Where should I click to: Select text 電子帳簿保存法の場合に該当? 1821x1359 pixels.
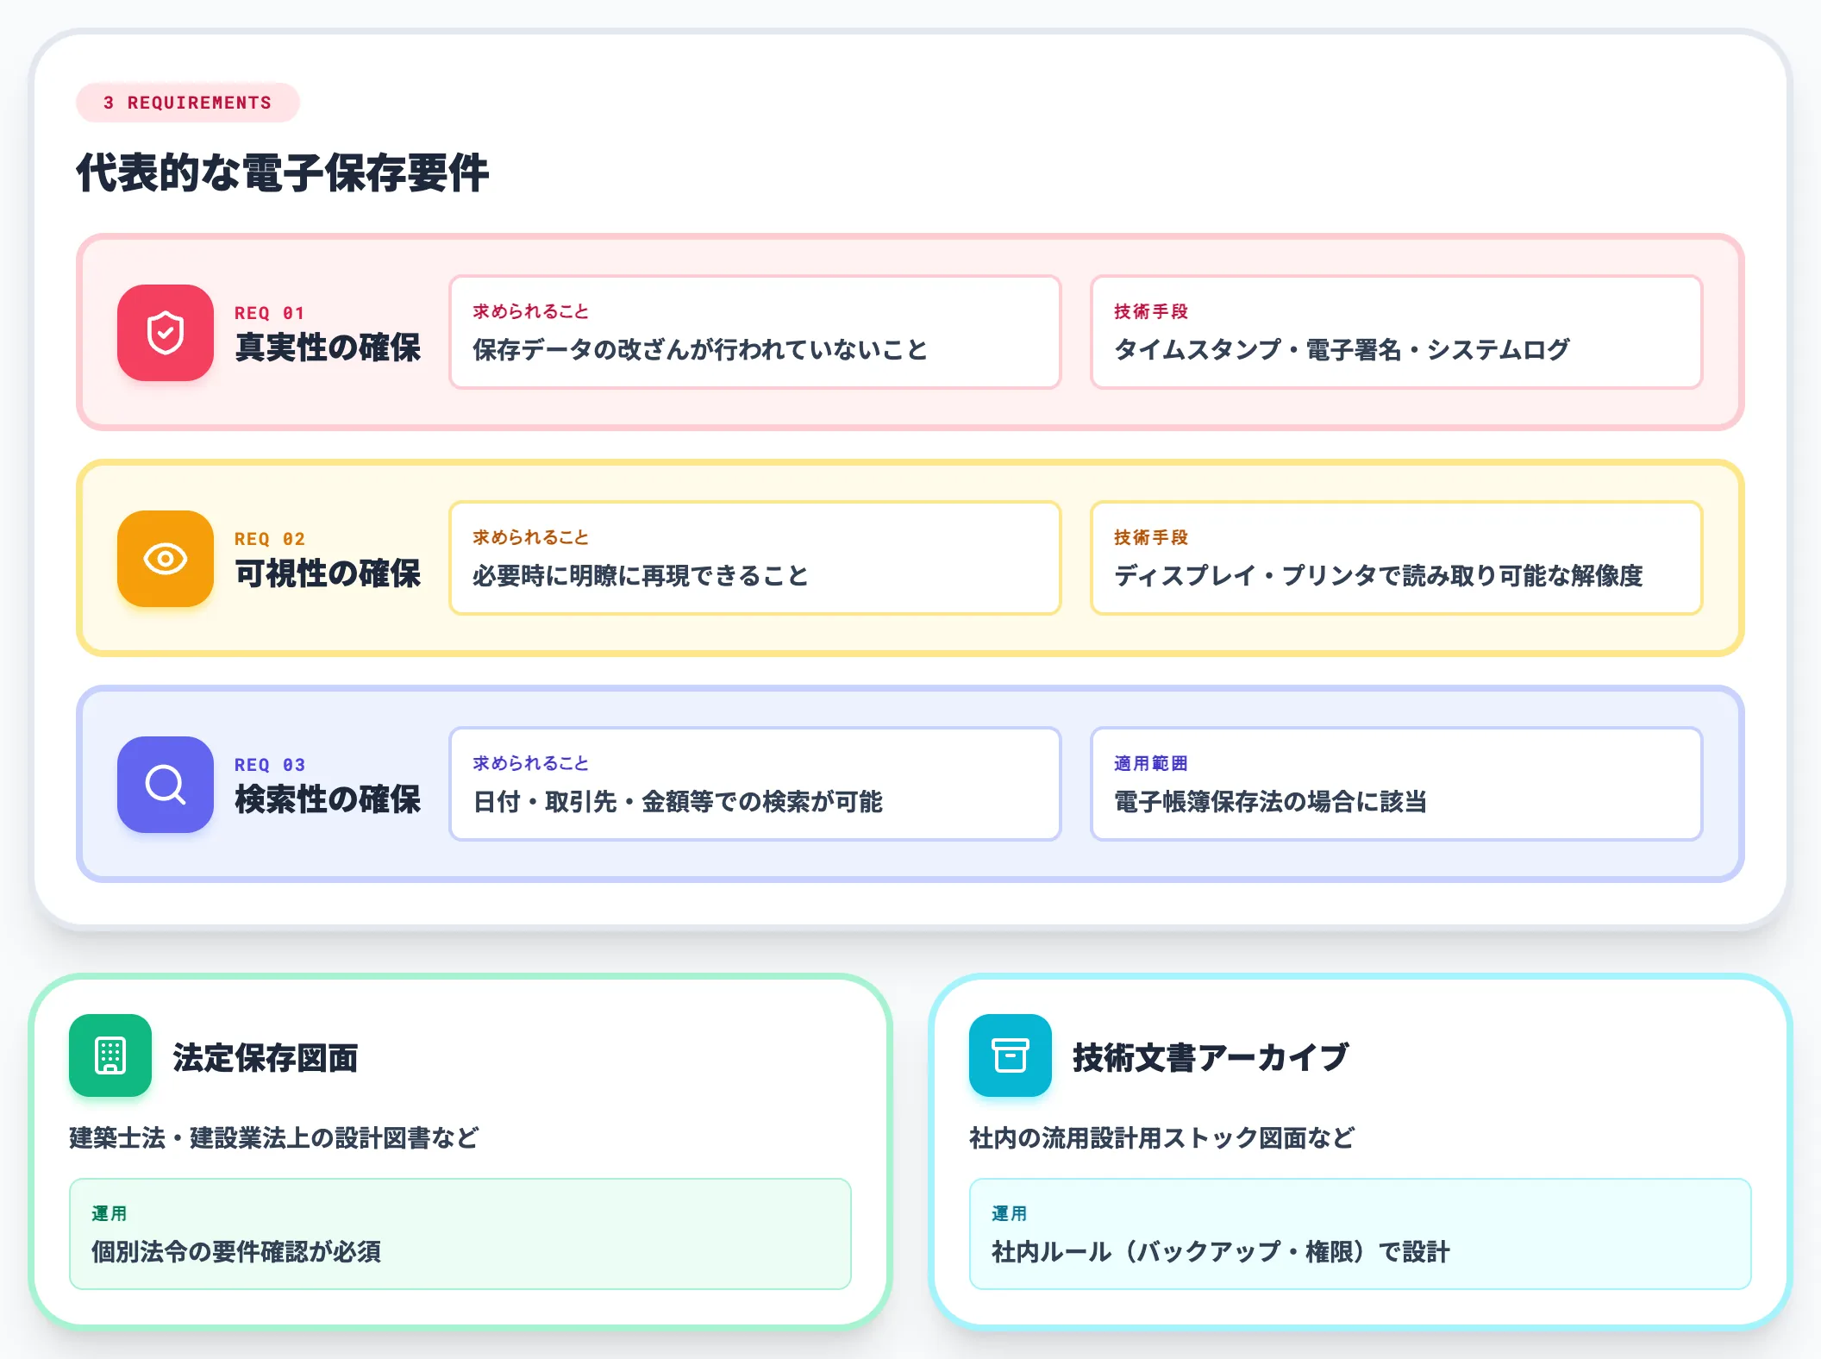[x=1270, y=801]
